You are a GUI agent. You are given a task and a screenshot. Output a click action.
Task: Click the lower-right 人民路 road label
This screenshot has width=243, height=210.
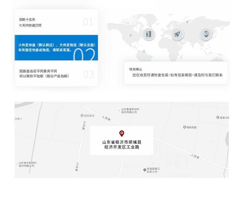pos(195,157)
